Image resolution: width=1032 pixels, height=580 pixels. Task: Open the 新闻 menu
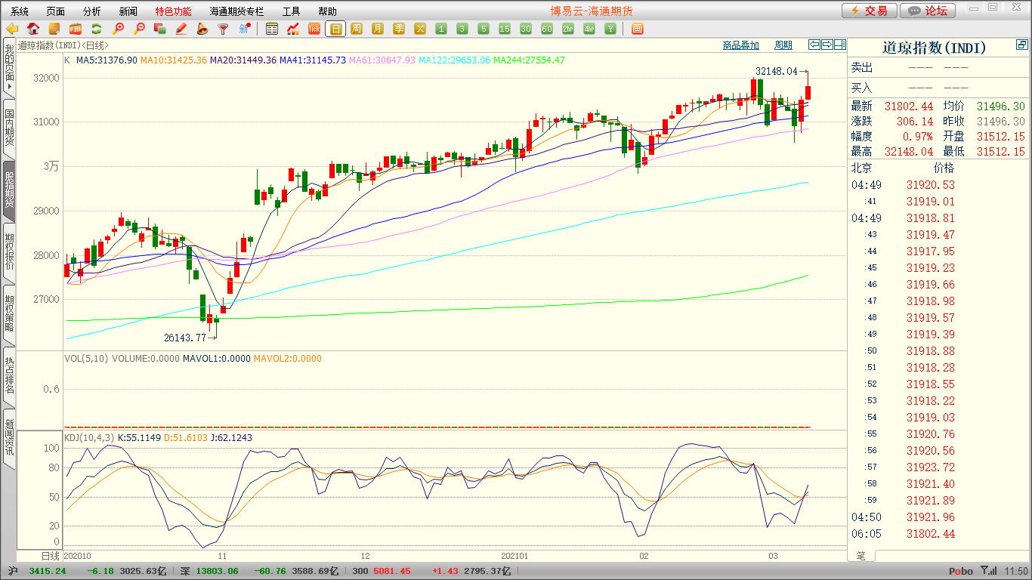tap(128, 11)
